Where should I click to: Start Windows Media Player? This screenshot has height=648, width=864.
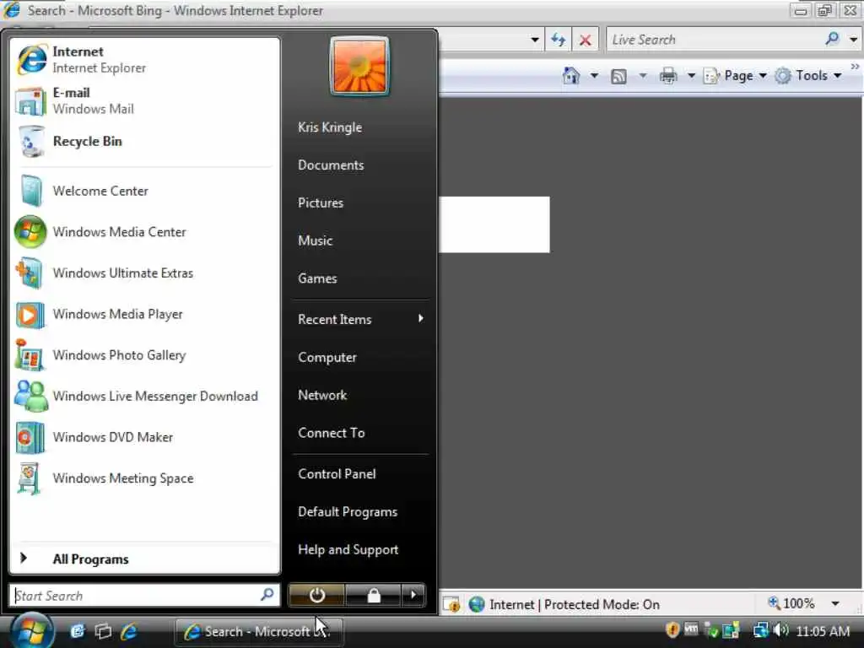pyautogui.click(x=144, y=314)
